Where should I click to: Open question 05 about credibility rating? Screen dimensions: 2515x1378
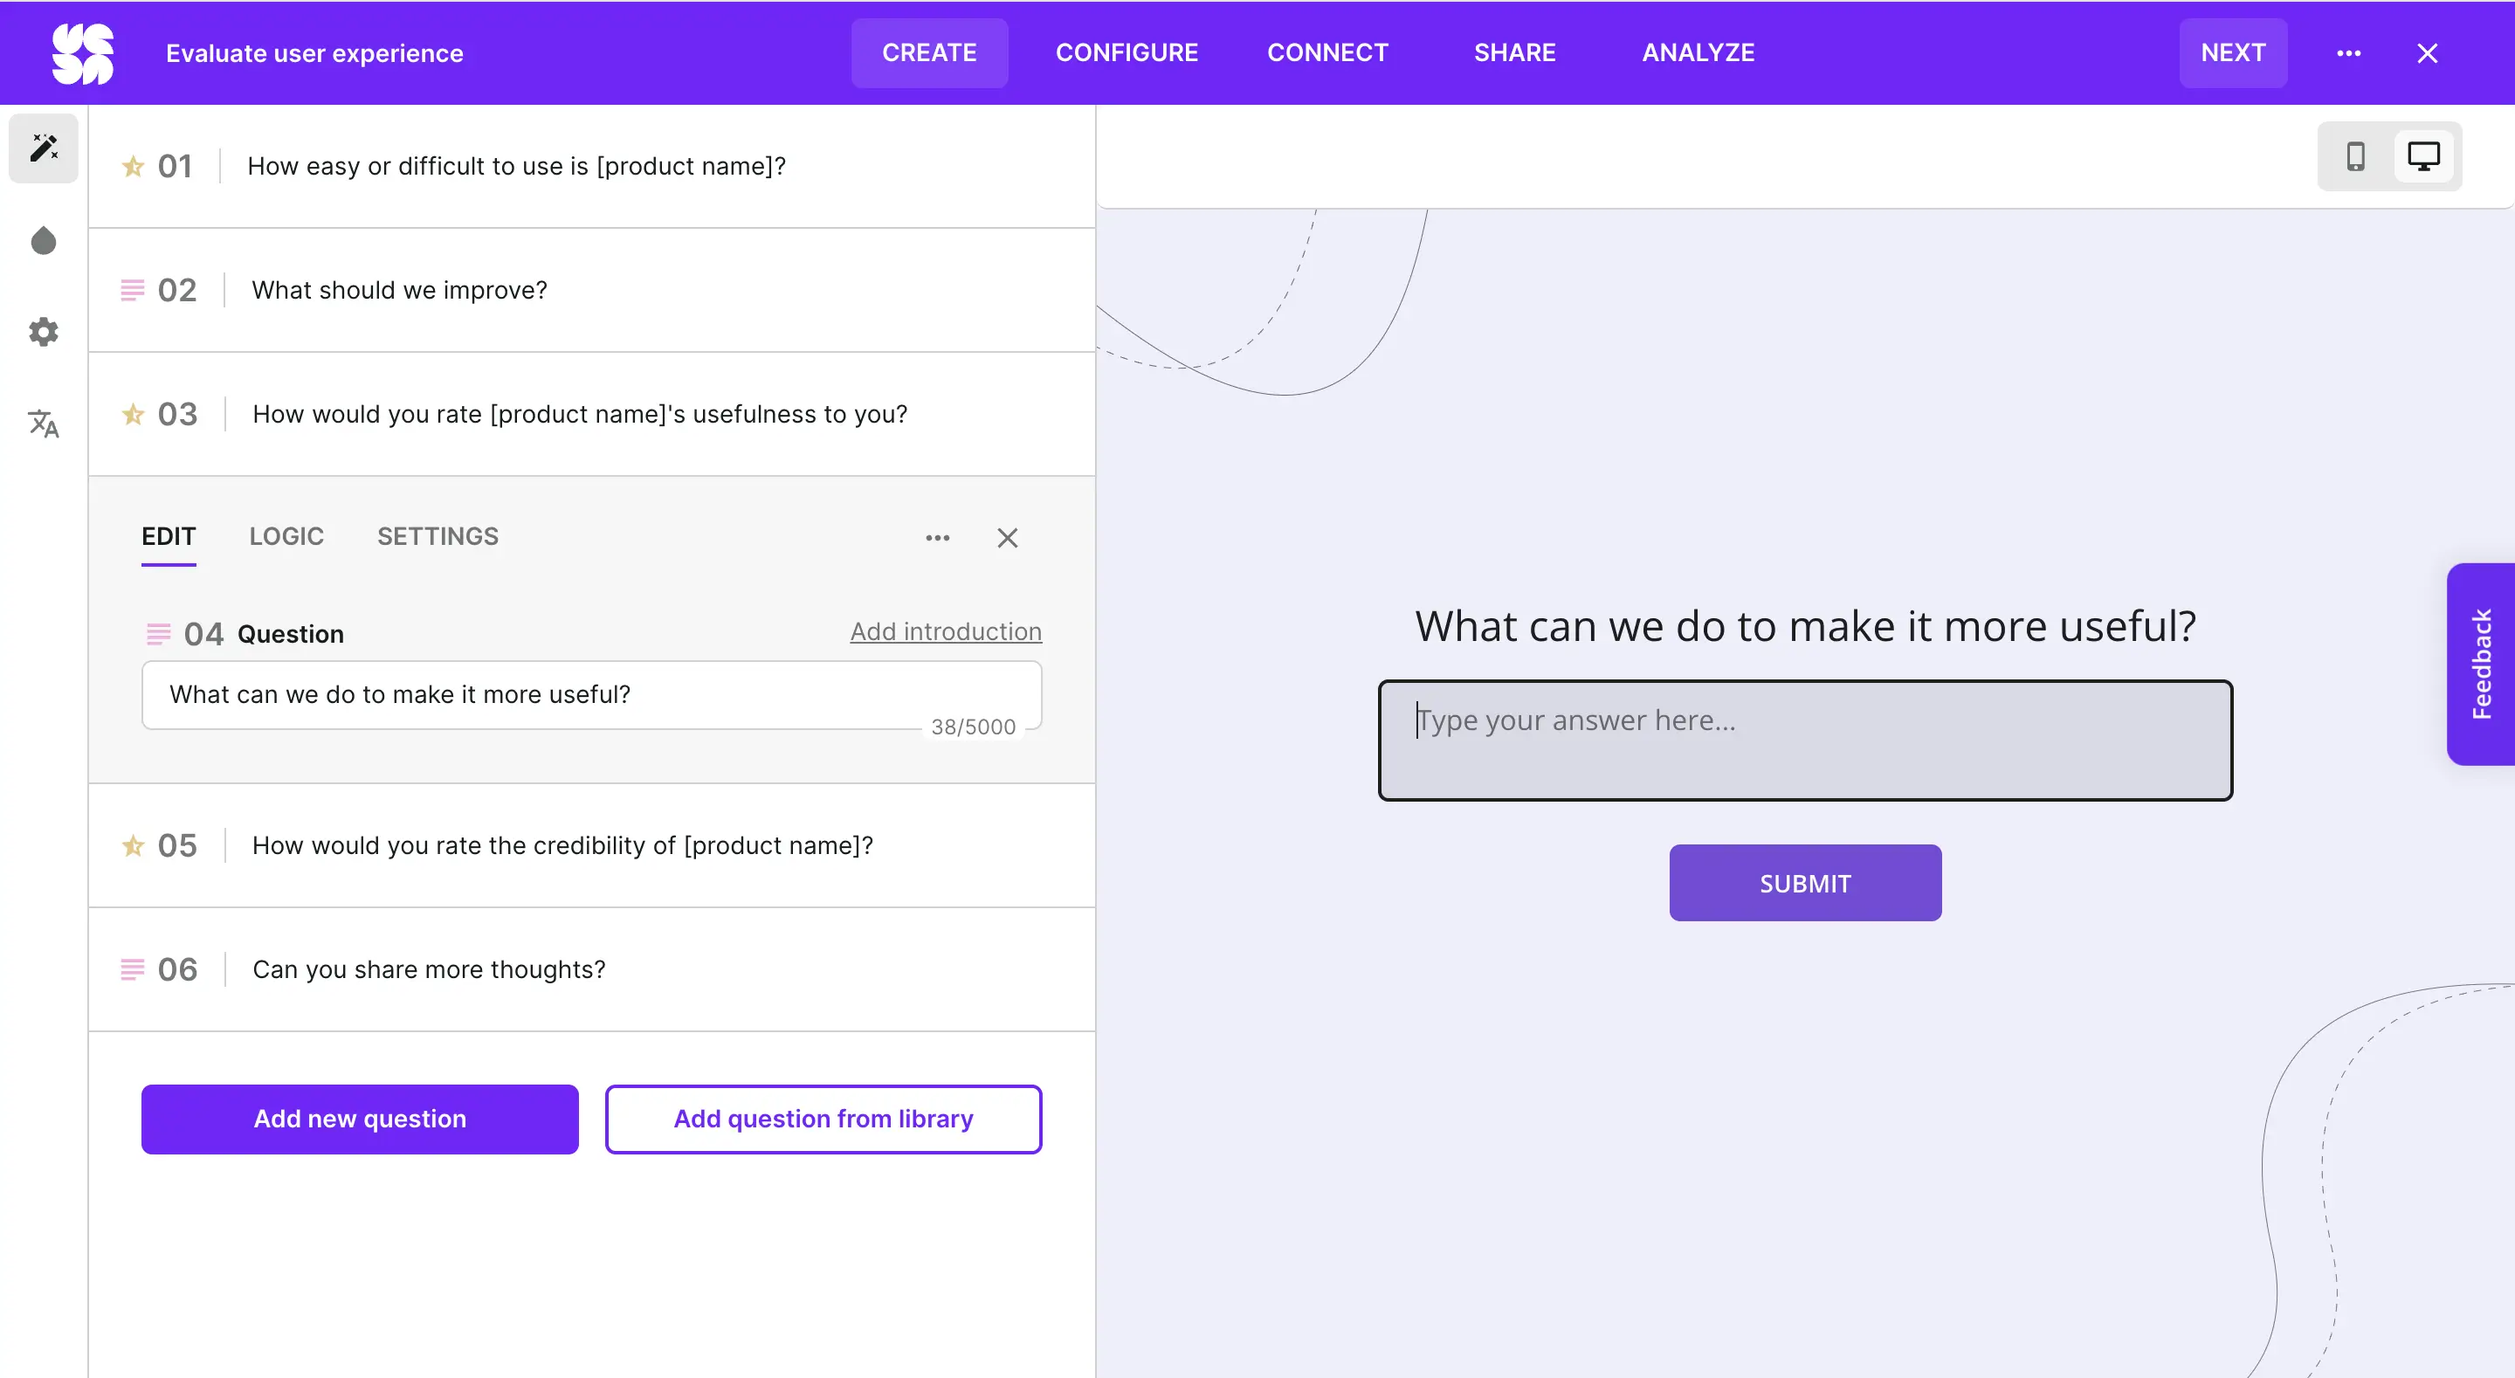[x=592, y=844]
